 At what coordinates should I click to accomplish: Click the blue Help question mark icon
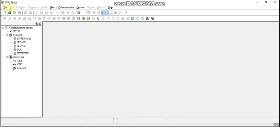pyautogui.click(x=78, y=13)
